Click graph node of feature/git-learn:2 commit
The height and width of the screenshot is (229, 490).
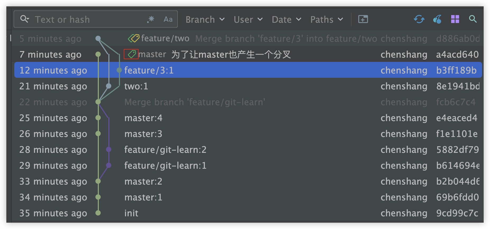(x=108, y=149)
